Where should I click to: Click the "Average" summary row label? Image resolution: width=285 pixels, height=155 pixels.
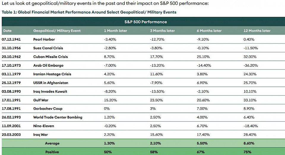52,143
